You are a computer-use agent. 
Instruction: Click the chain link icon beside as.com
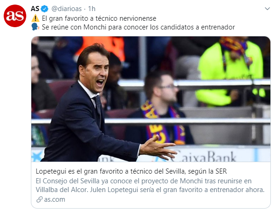point(40,199)
